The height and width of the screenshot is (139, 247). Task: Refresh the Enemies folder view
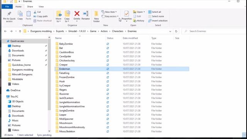176,31
